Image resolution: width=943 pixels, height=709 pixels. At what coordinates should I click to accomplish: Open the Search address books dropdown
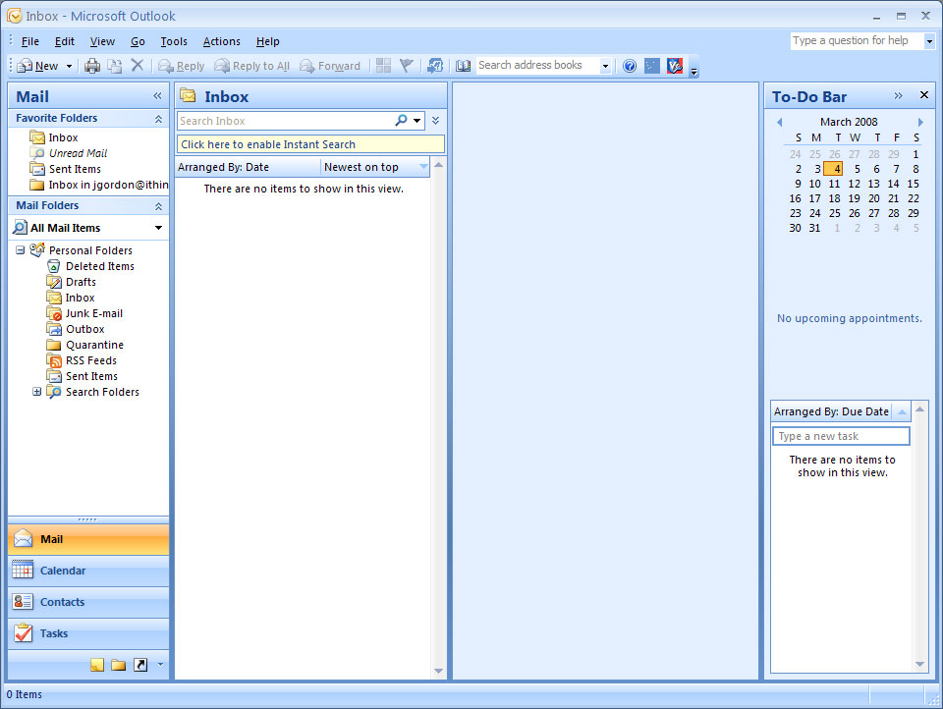pos(605,66)
